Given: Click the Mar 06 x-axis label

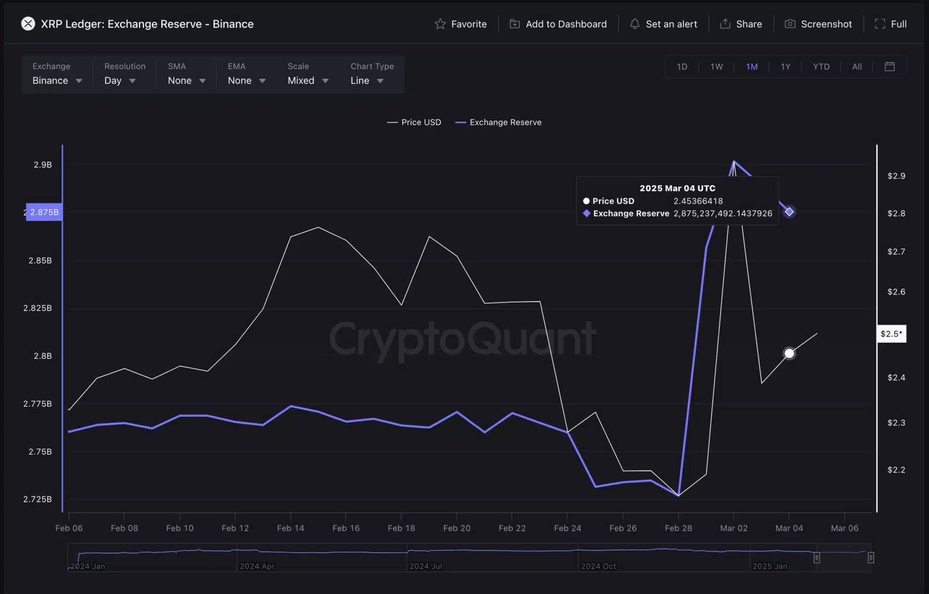Looking at the screenshot, I should [844, 528].
